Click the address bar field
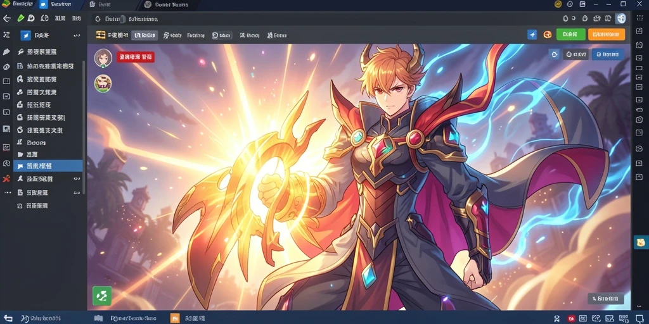649x324 pixels. [x=323, y=18]
